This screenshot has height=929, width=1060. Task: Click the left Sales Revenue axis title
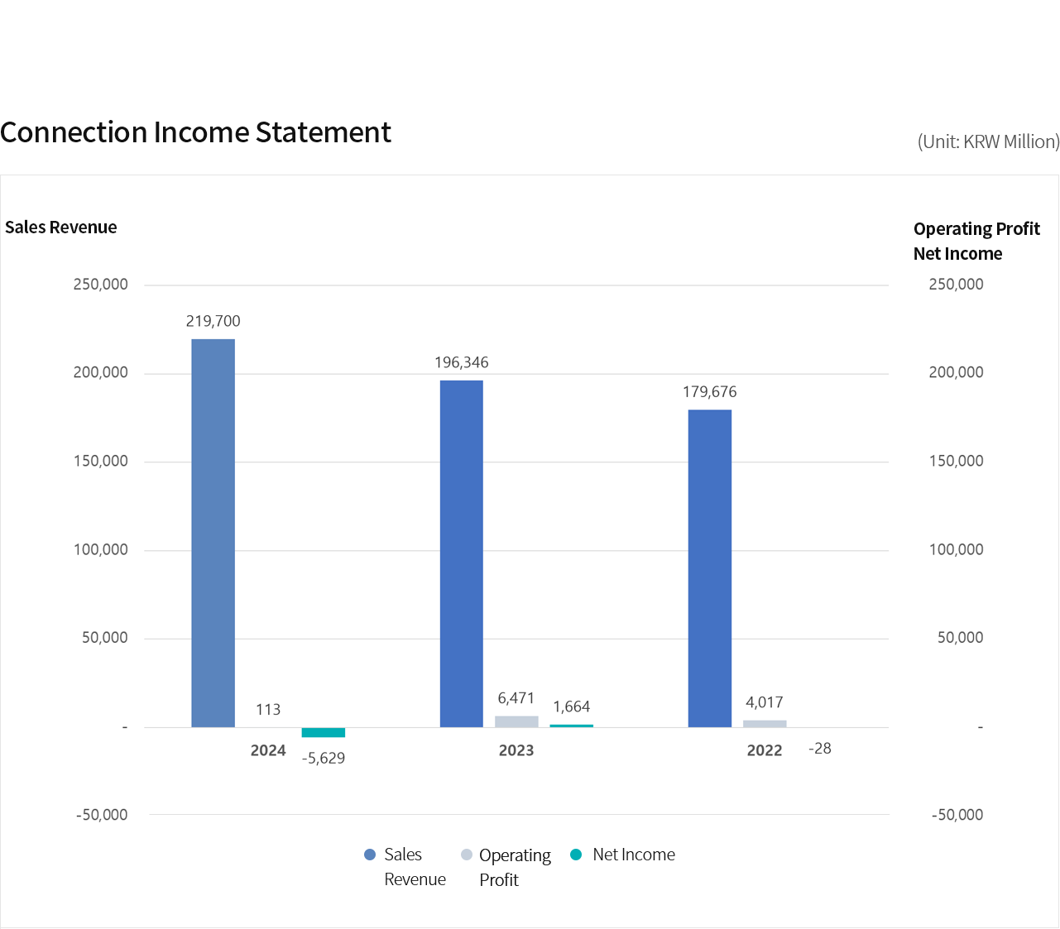61,227
